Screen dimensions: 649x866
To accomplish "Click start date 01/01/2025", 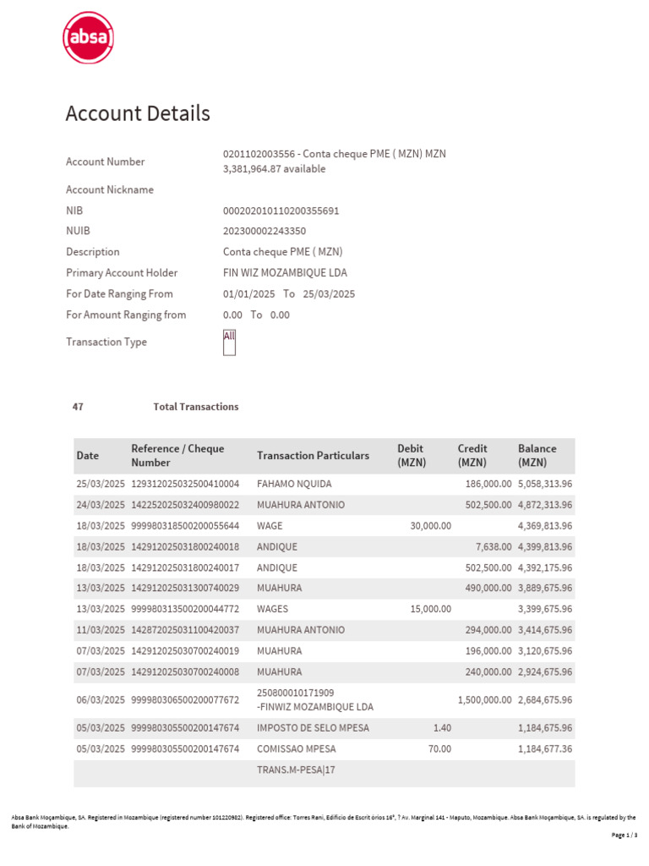I will pos(249,293).
